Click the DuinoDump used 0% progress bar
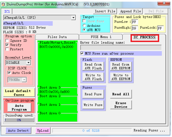The height and width of the screenshot is (137, 172). point(19,120)
